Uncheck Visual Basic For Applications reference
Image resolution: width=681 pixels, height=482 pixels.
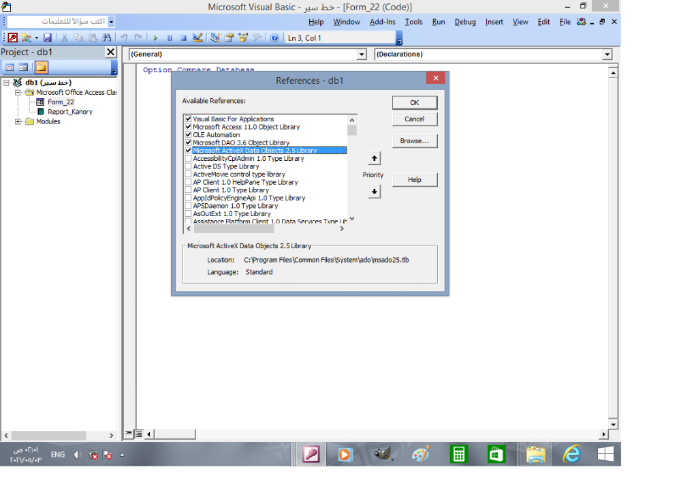pyautogui.click(x=188, y=119)
